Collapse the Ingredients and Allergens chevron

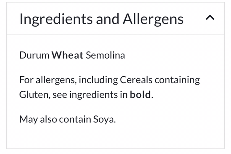coord(210,18)
